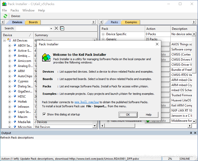Click the Pack Installer title bar app icon
This screenshot has width=198, height=161.
click(x=4, y=4)
